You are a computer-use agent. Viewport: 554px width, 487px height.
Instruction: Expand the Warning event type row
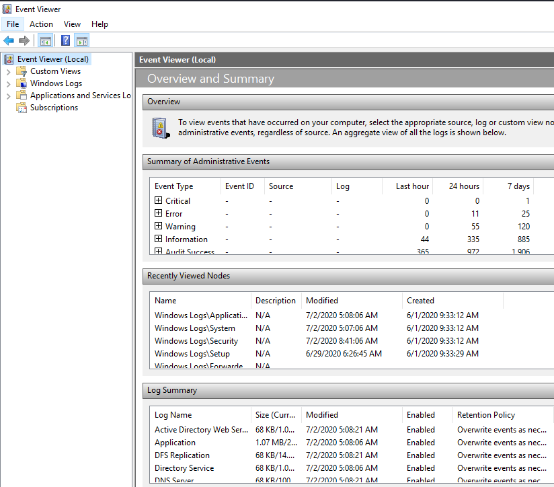point(159,226)
